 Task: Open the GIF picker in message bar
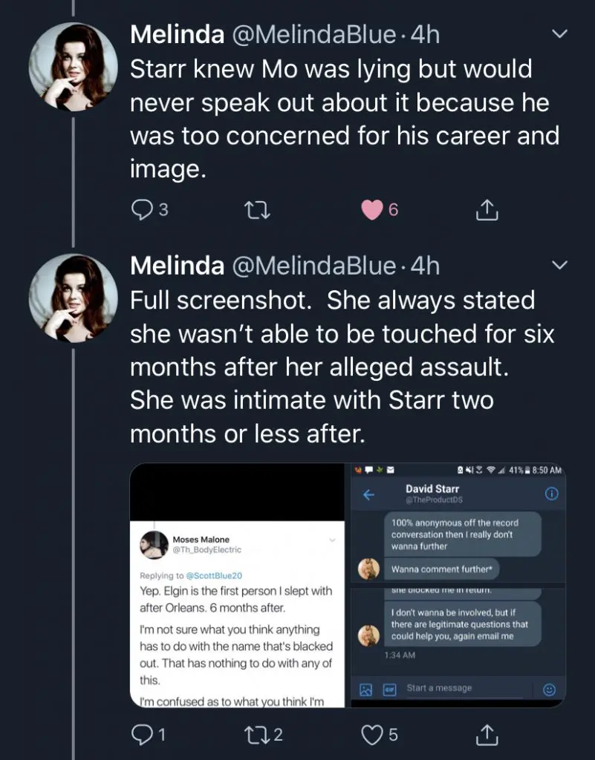[x=388, y=689]
